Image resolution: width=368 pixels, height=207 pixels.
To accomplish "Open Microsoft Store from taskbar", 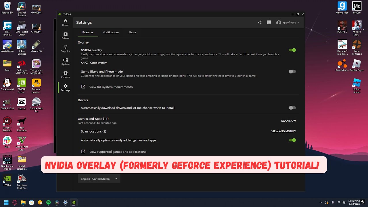I will point(32,202).
